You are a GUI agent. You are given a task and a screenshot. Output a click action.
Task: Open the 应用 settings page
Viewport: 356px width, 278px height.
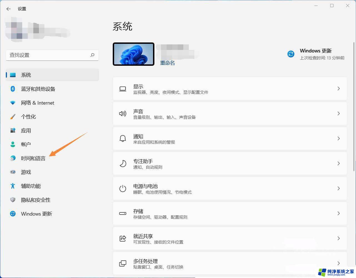click(52, 130)
